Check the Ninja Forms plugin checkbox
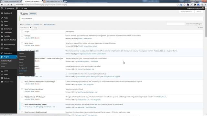Screen dimensions: 207x116 click(22, 43)
